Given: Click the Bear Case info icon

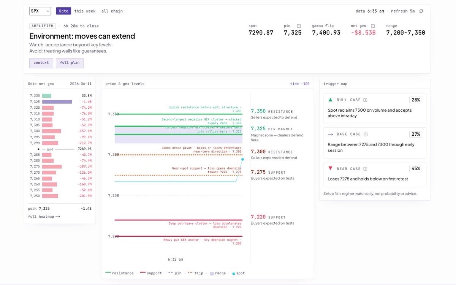Looking at the screenshot, I should pyautogui.click(x=365, y=169).
